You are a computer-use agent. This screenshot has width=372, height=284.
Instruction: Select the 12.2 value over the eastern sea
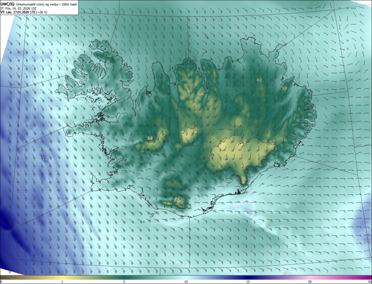point(368,242)
